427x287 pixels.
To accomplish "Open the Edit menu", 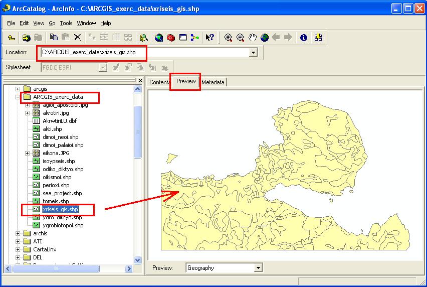I will coord(24,23).
